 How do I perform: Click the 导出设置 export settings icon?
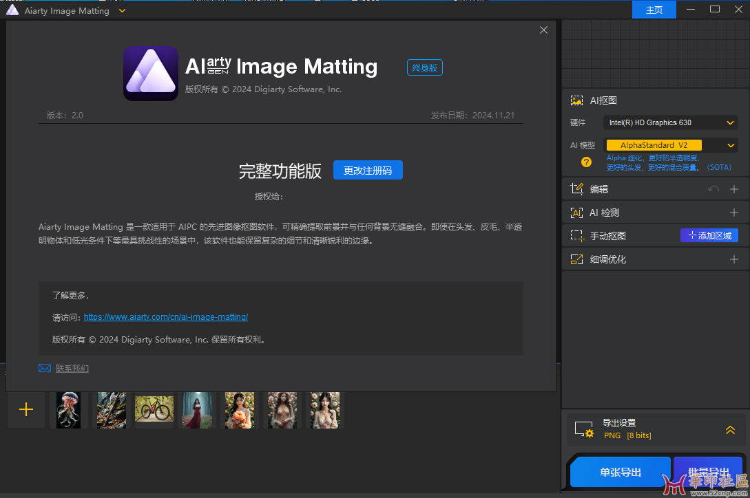tap(583, 429)
